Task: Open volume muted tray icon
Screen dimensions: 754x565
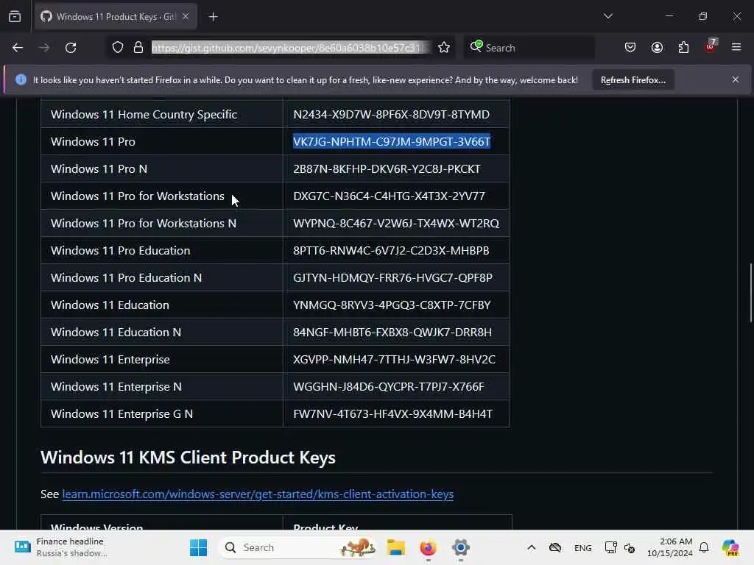Action: 630,547
